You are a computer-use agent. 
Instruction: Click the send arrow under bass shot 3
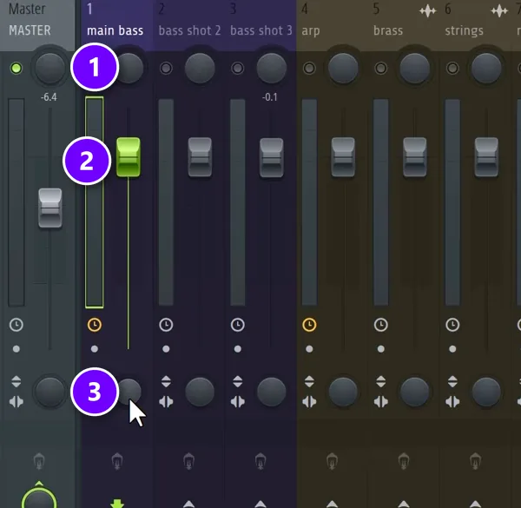(260, 504)
